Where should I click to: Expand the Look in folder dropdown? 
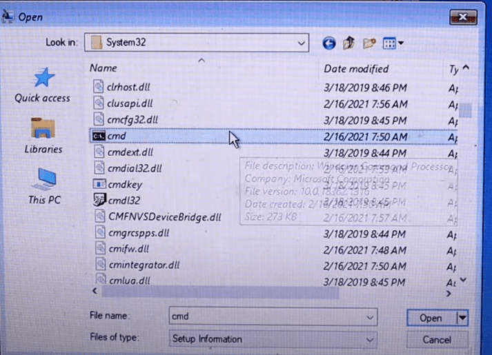tap(302, 43)
